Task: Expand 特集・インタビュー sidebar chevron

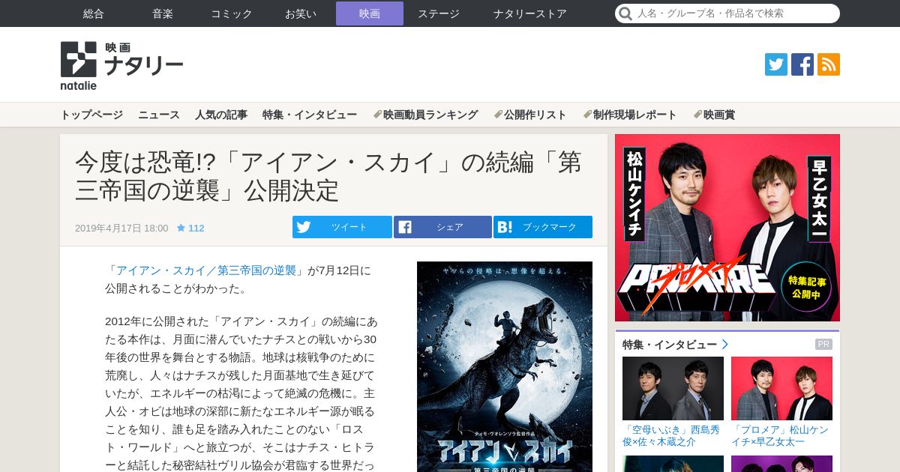Action: (x=724, y=345)
